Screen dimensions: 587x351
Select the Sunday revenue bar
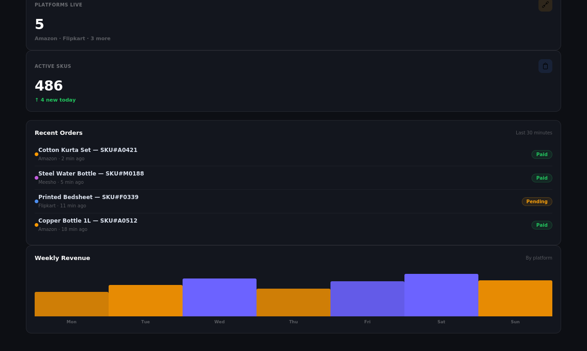coord(515,298)
